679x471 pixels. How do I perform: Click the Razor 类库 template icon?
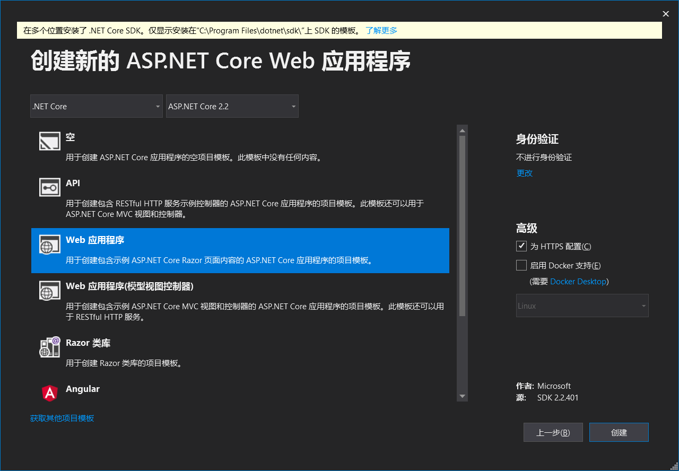coord(49,347)
